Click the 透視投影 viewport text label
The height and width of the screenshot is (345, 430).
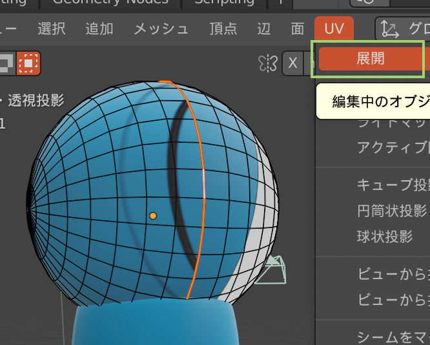36,100
